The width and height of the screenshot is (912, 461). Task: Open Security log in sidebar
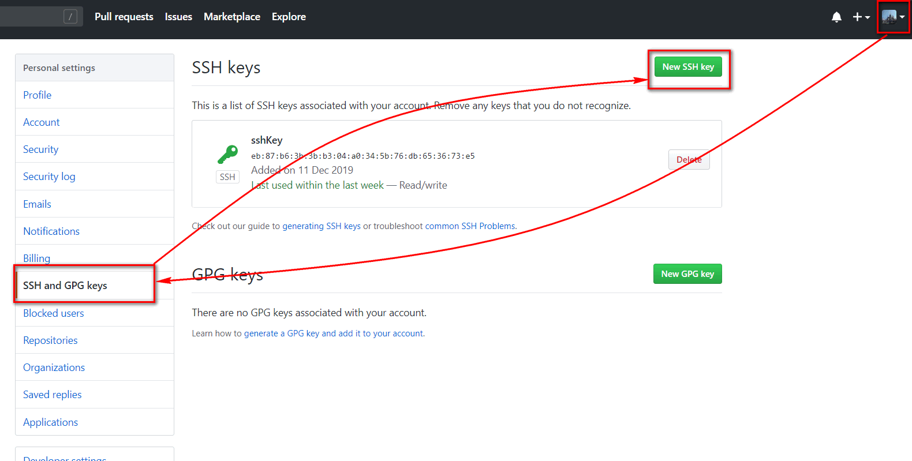coord(95,177)
